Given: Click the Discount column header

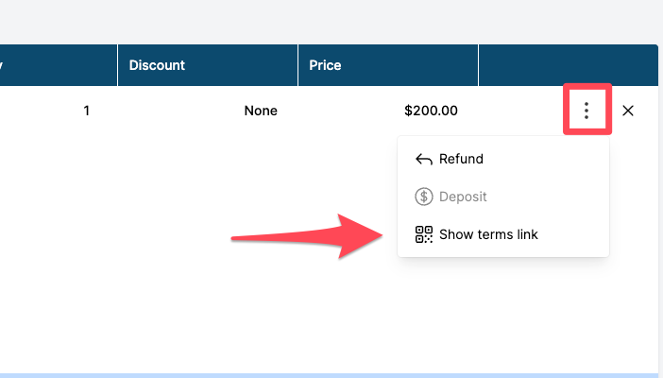Looking at the screenshot, I should [x=157, y=65].
